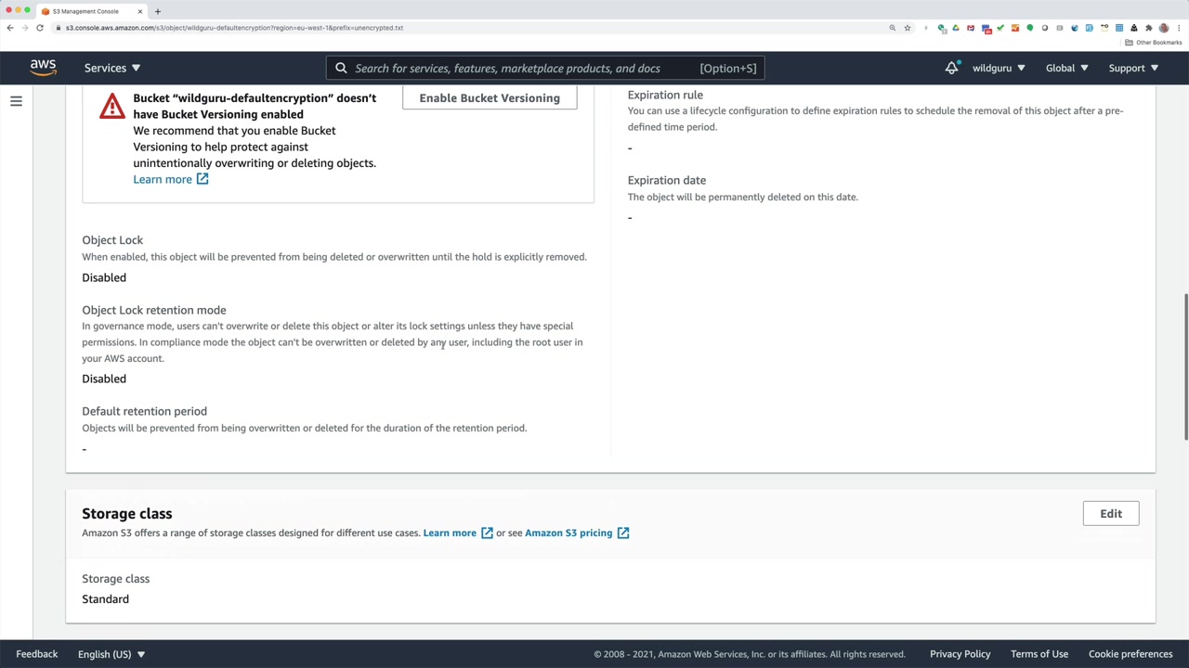Go back with the browser back arrow
The image size is (1189, 668).
pyautogui.click(x=10, y=28)
